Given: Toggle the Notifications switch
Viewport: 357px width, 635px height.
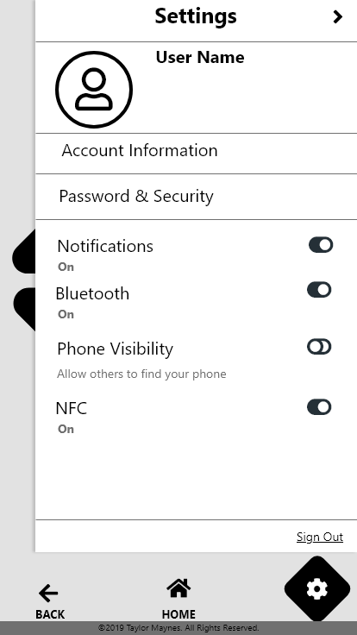Looking at the screenshot, I should point(321,245).
